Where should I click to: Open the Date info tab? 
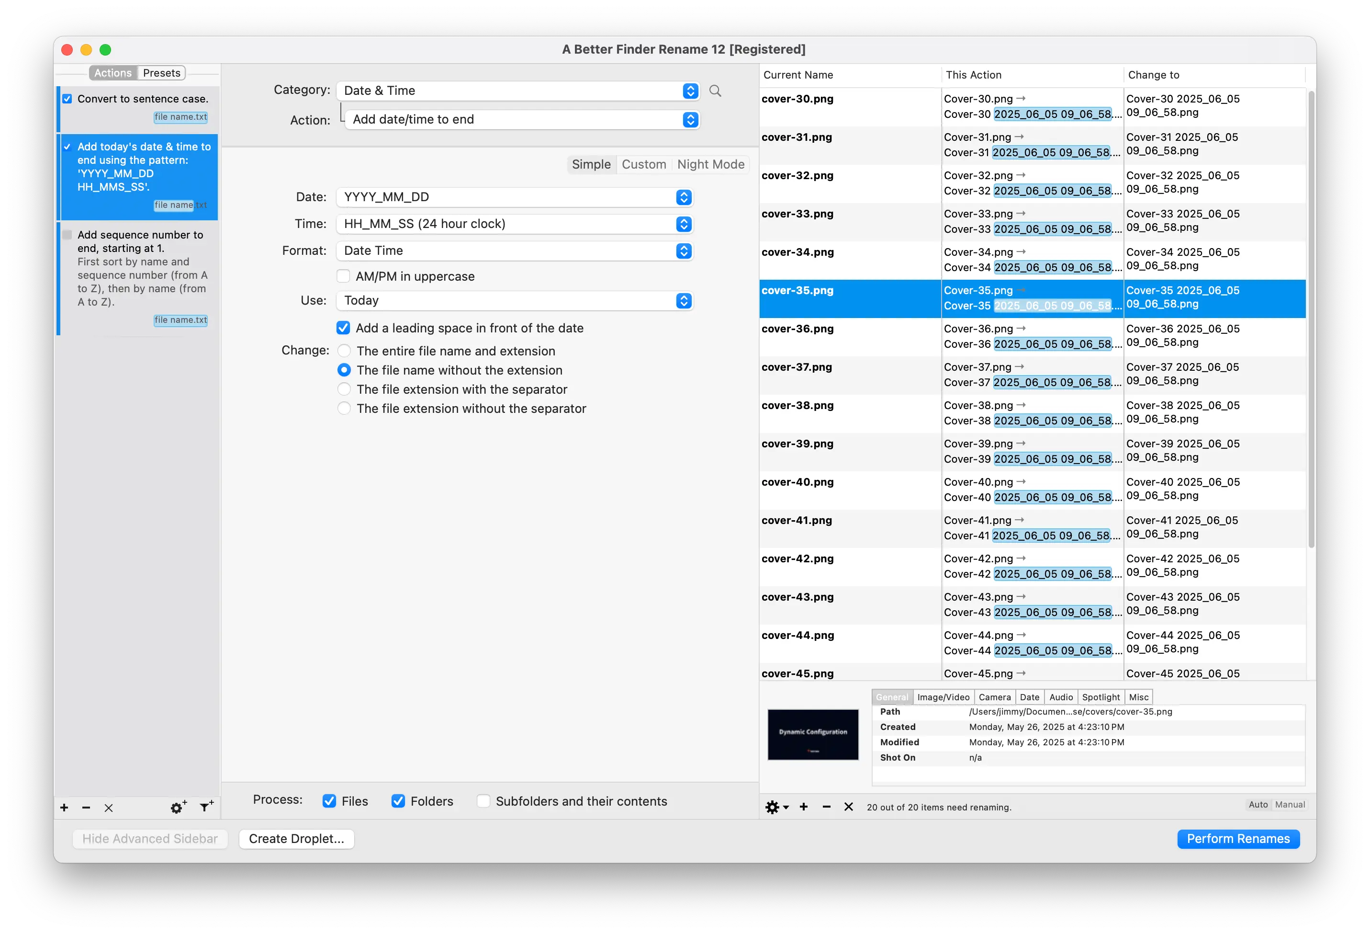1029,697
